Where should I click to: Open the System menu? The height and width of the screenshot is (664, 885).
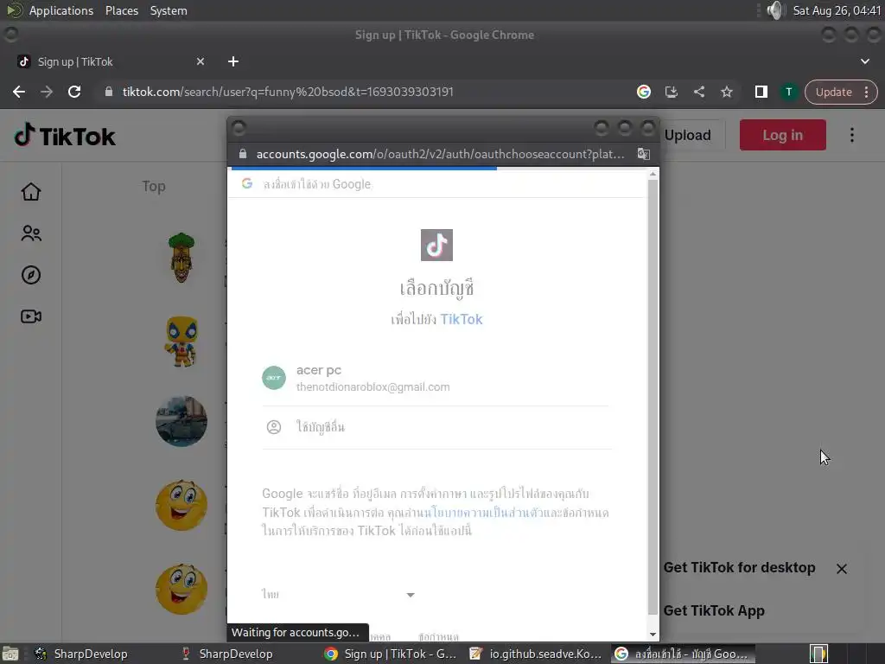pyautogui.click(x=169, y=10)
